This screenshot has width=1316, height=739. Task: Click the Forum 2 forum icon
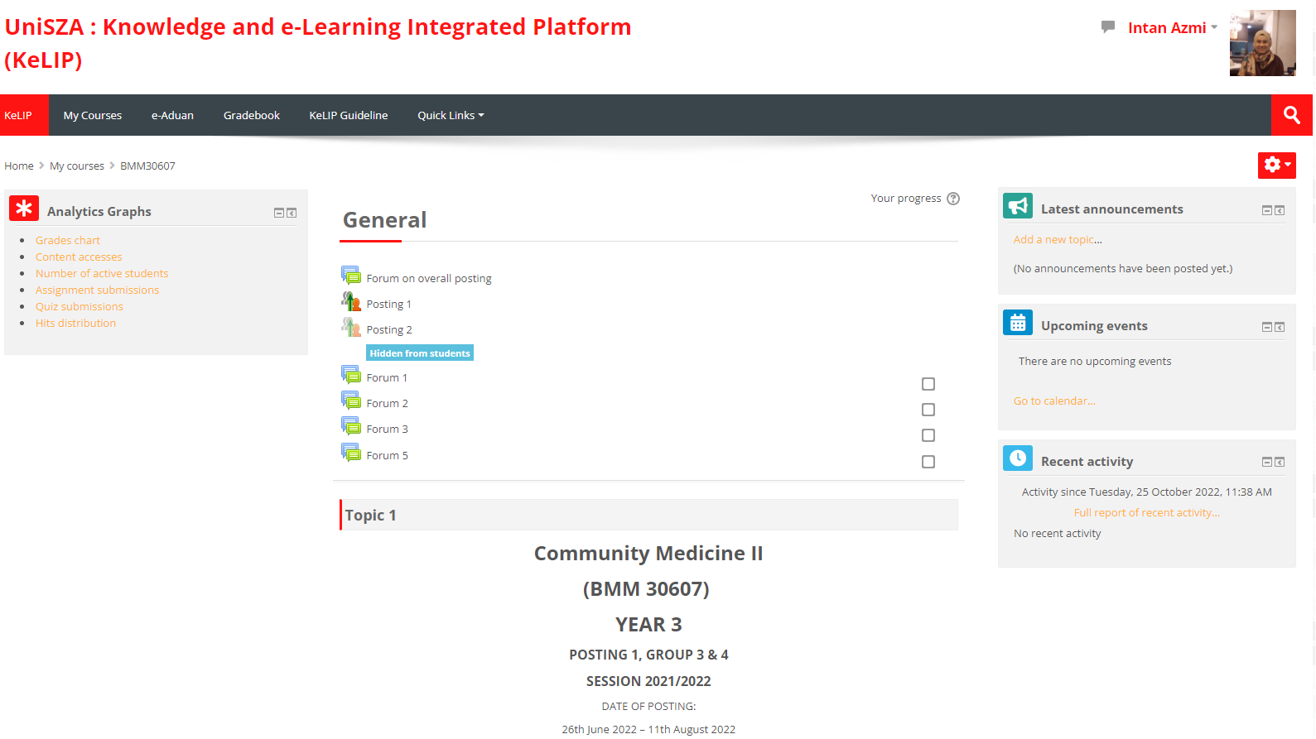tap(351, 400)
